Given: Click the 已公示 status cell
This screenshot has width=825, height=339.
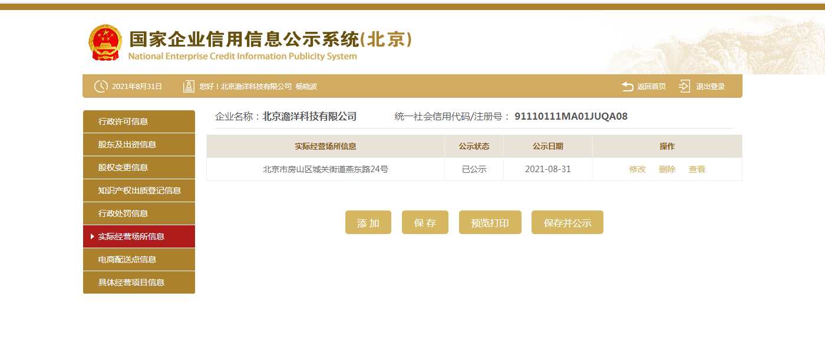Looking at the screenshot, I should pyautogui.click(x=474, y=169).
